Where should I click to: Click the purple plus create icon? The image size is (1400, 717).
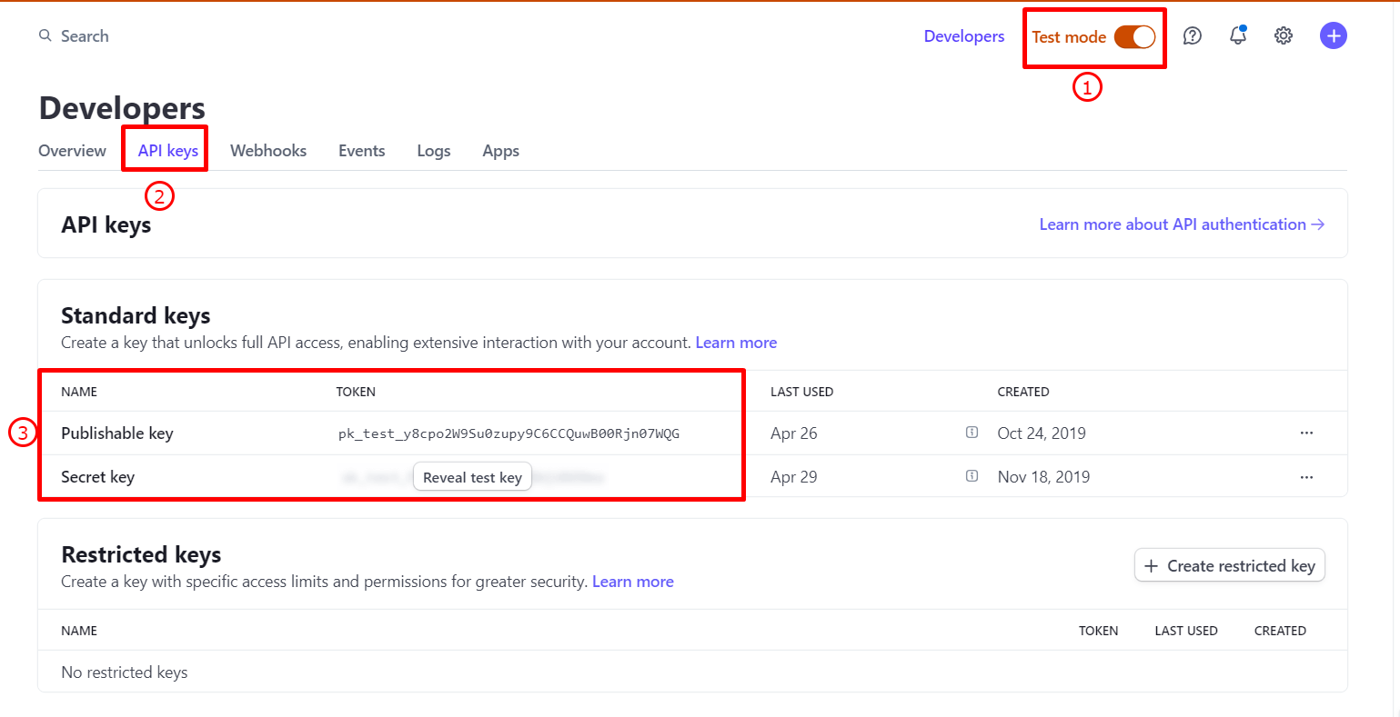coord(1333,35)
